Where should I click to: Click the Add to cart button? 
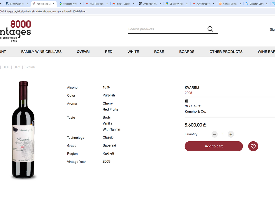214,146
